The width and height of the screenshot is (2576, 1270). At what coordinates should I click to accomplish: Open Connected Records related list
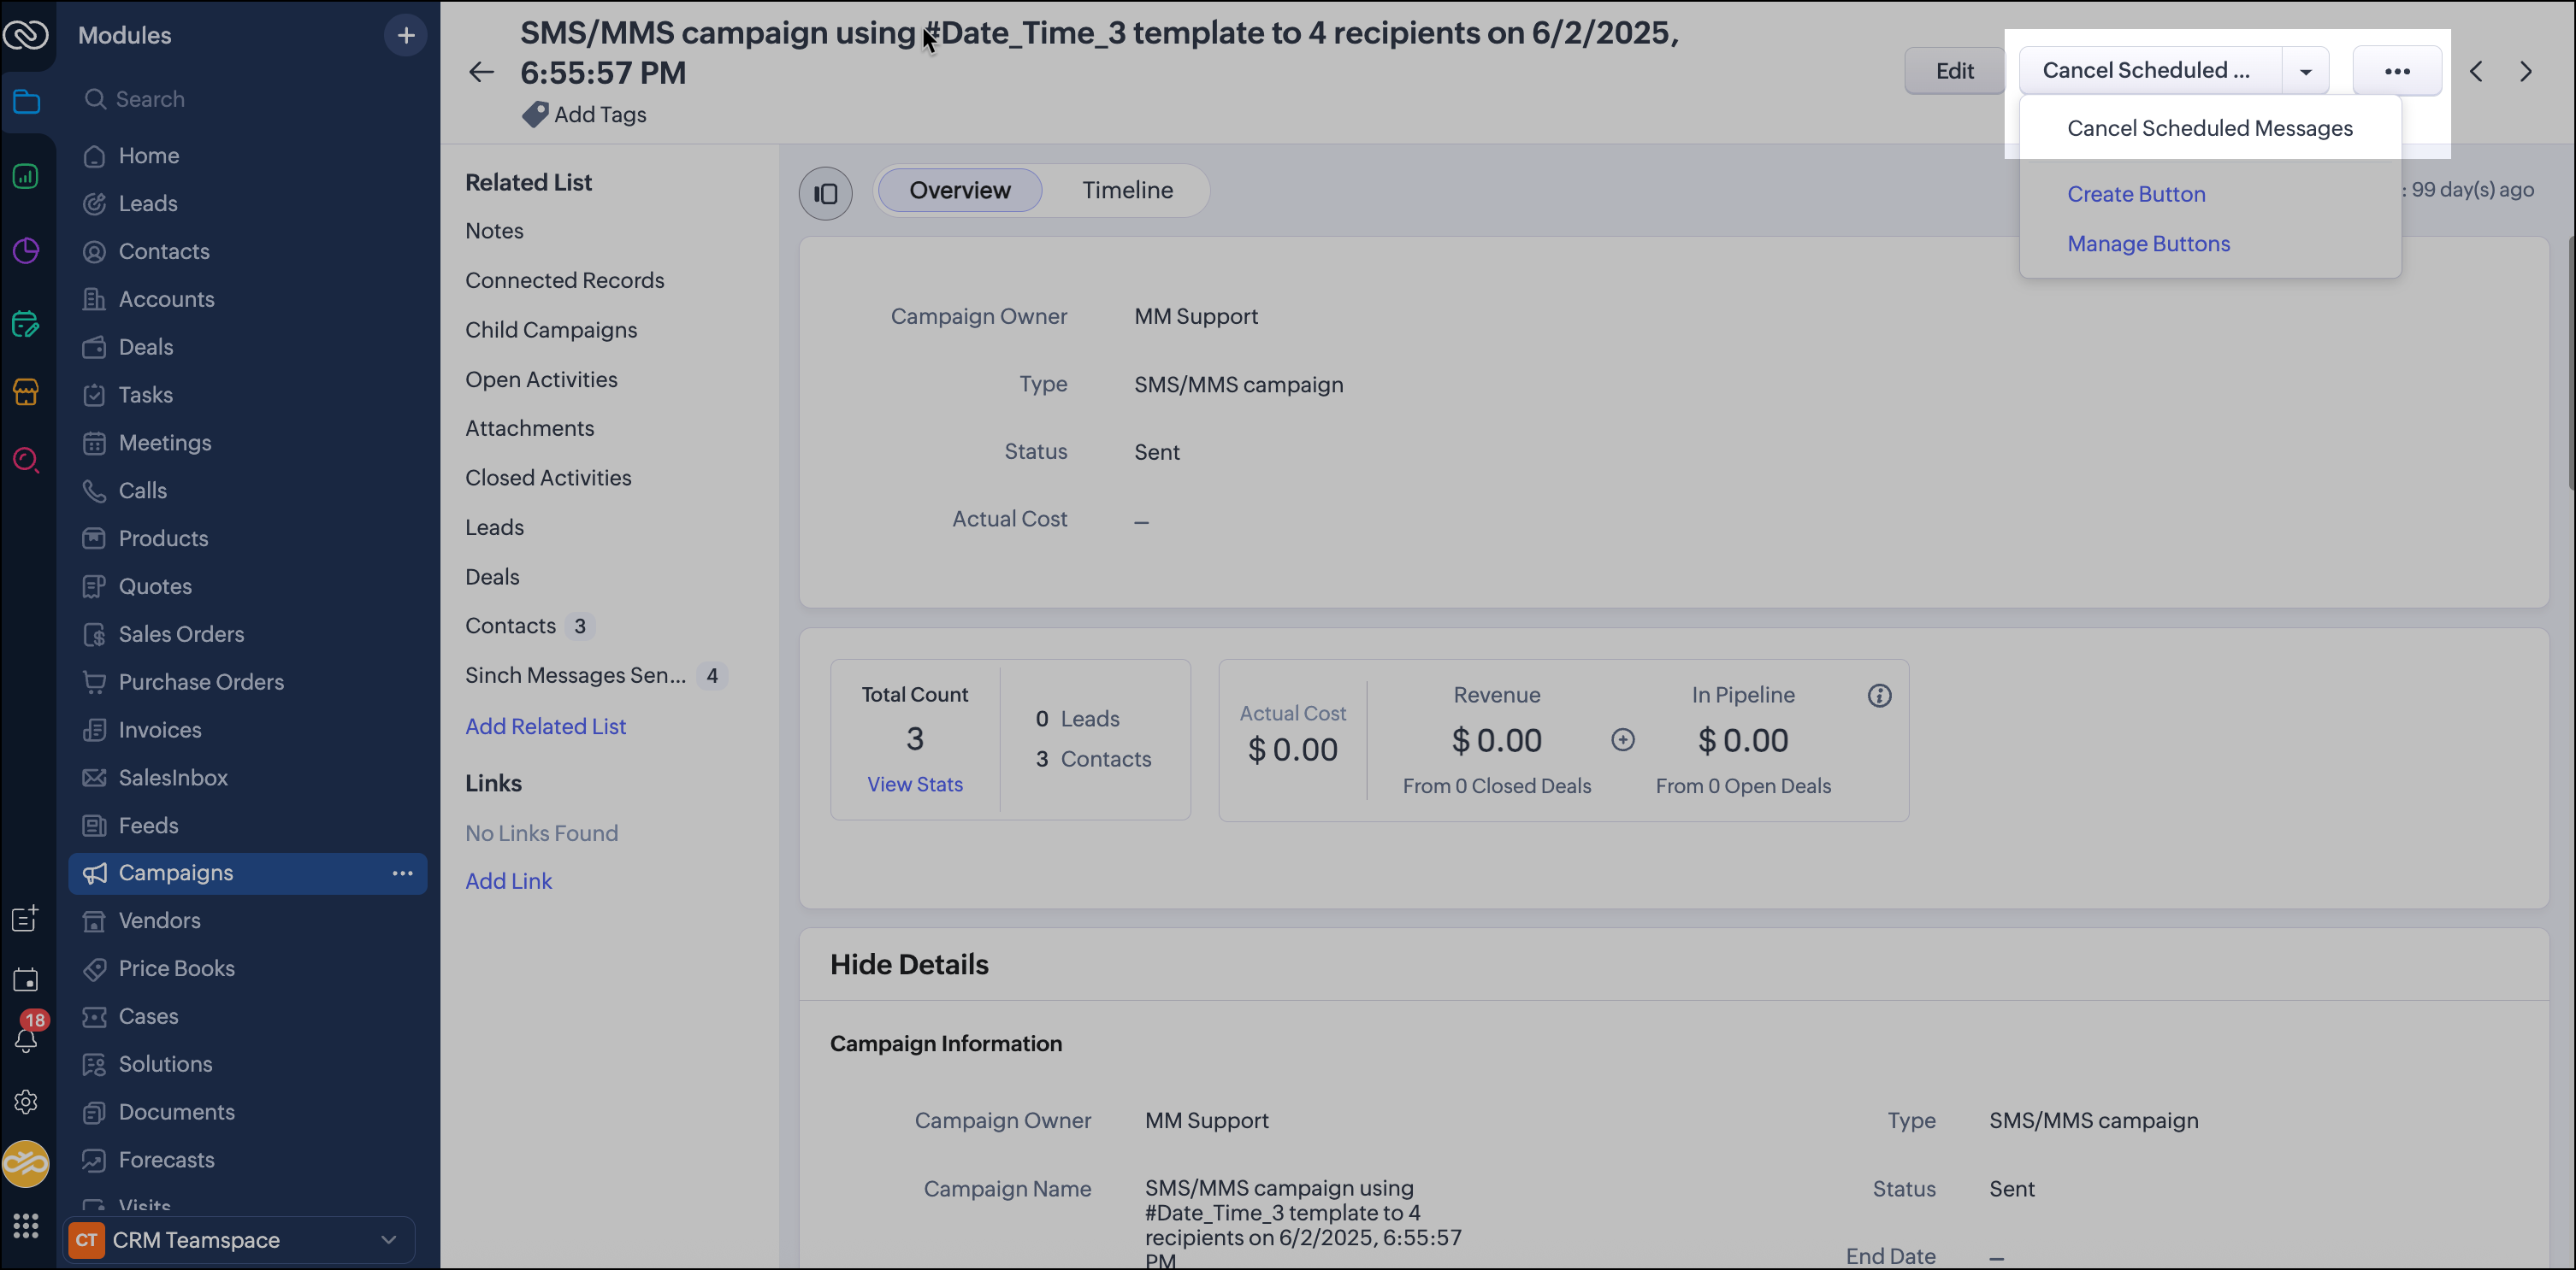point(564,281)
